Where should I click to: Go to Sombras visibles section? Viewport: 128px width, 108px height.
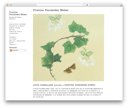pyautogui.click(x=15, y=28)
